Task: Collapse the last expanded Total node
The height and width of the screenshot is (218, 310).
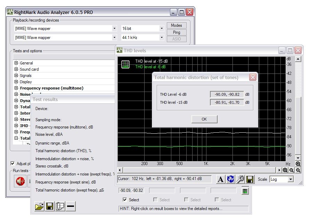Action: click(16, 138)
